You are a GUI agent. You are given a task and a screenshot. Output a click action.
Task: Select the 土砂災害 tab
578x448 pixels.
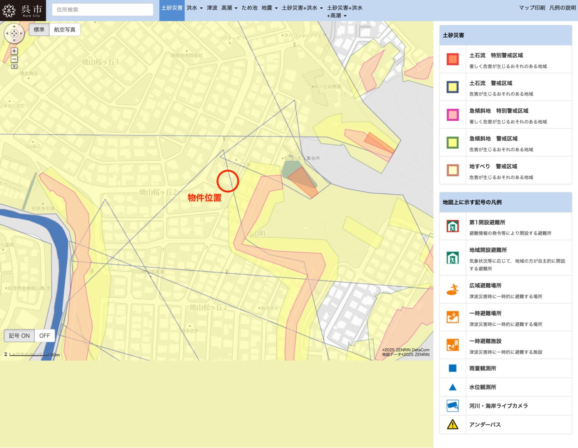click(x=172, y=8)
